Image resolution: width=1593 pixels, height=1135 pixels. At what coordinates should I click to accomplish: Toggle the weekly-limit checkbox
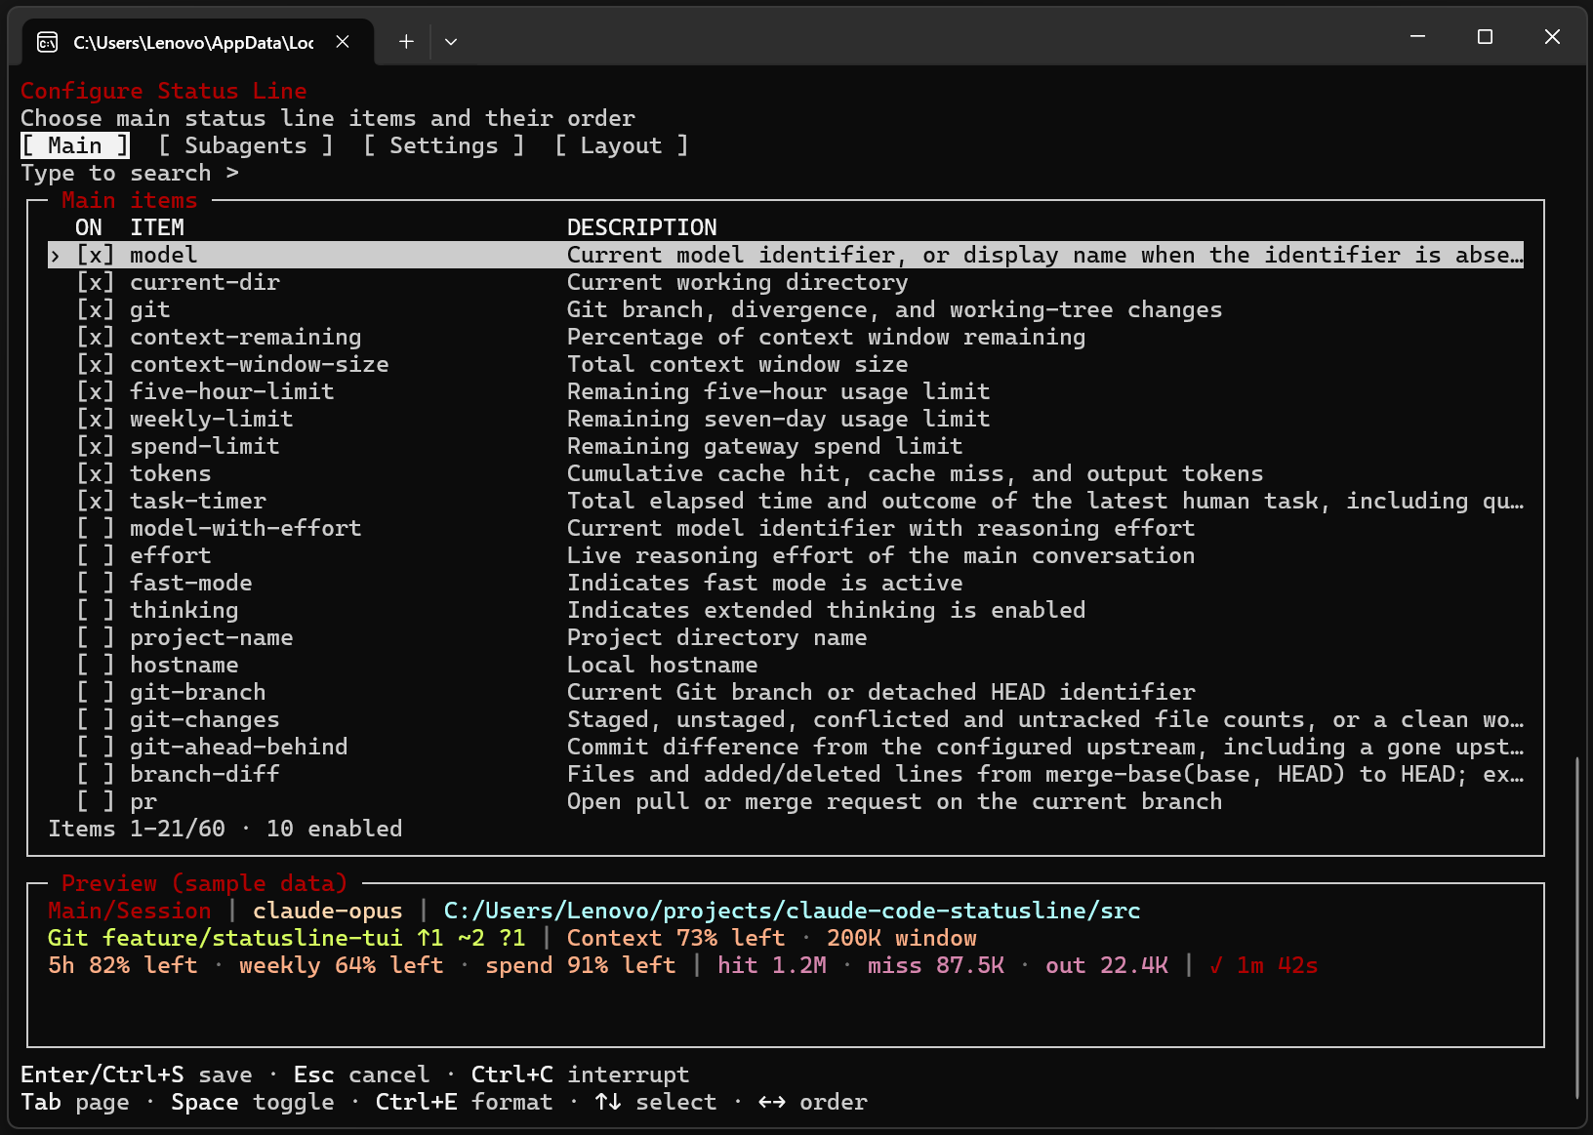(x=96, y=419)
